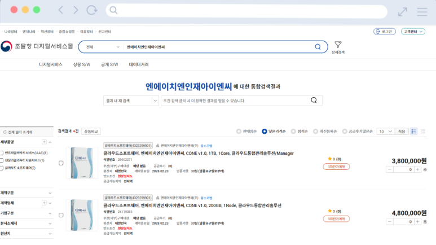Reset all filters with 전체 필터 초기화

coord(18,132)
